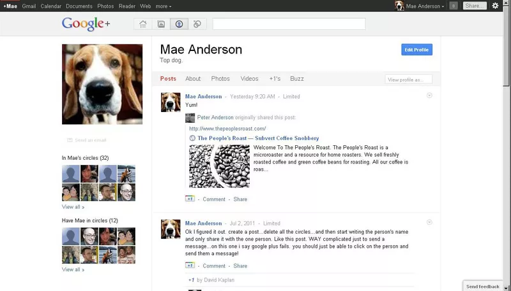The image size is (511, 291).
Task: Open Documents from the top bar
Action: 79,6
